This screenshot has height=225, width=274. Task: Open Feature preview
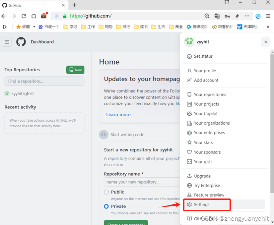point(226,195)
